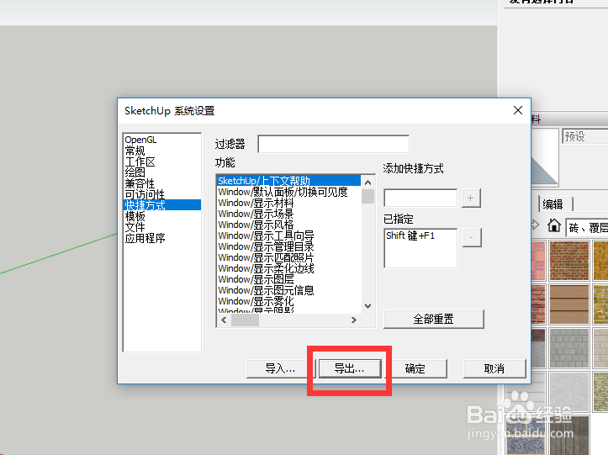Viewport: 608px width, 455px height.
Task: Select 可访问性 in the category list
Action: pyautogui.click(x=145, y=194)
